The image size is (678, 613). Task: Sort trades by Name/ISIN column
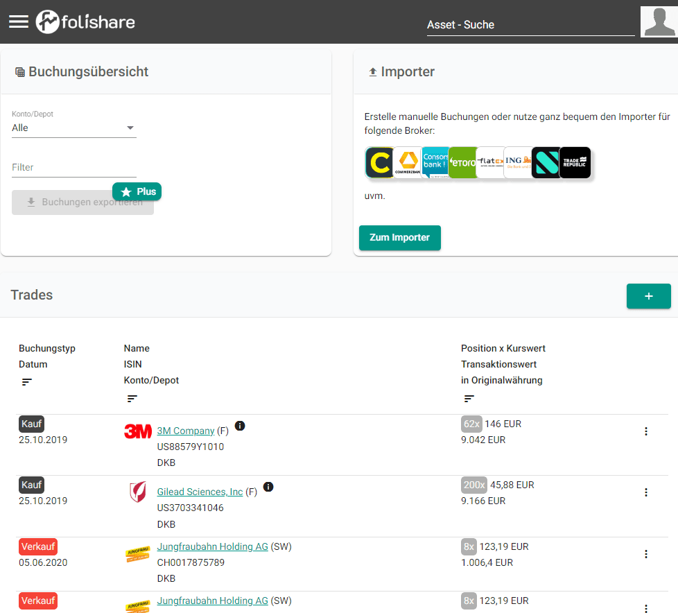132,399
